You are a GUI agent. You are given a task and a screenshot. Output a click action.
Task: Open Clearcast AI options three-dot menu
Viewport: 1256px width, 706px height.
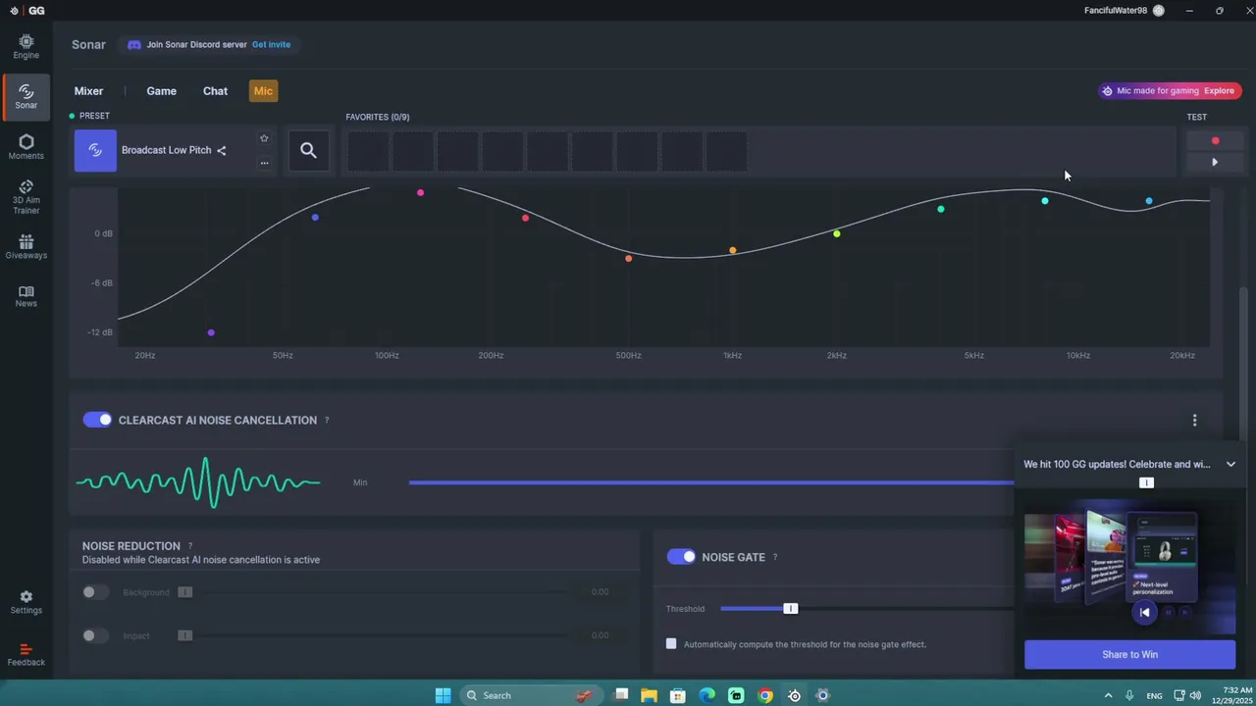click(1194, 420)
